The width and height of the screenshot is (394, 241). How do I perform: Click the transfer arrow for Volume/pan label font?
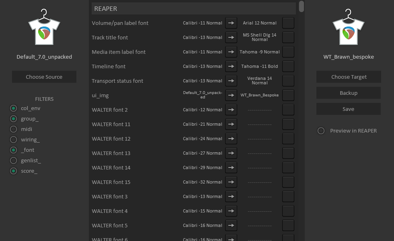tap(231, 23)
